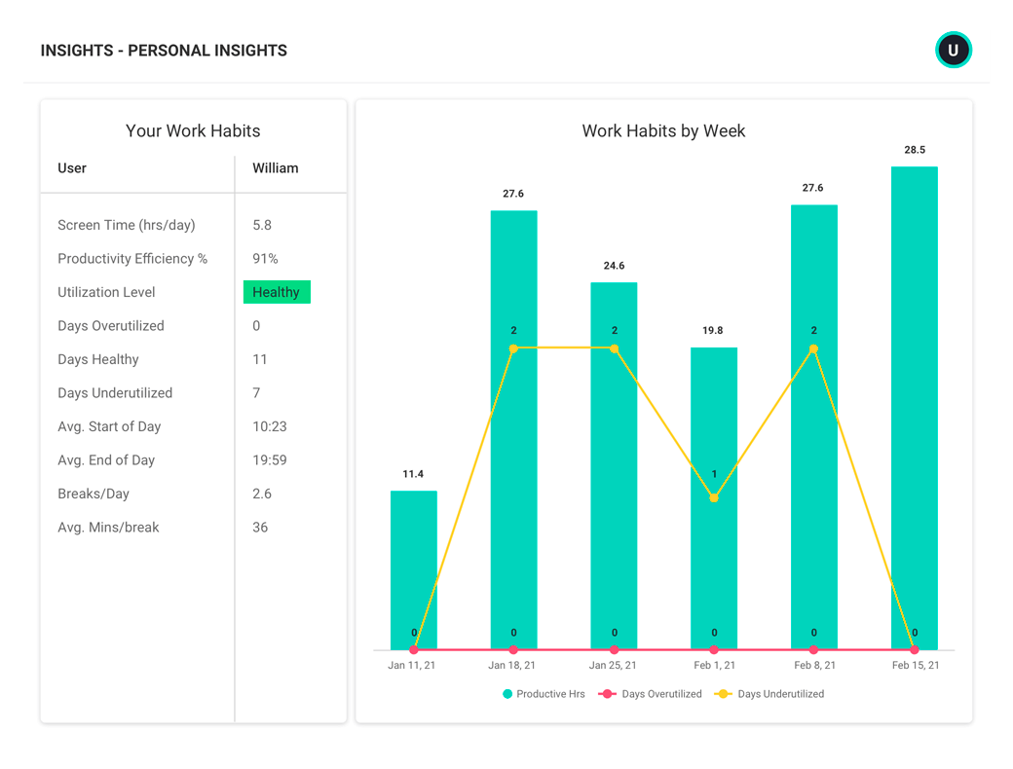This screenshot has width=1013, height=769.
Task: Click the Avg. Start of Day label
Action: point(109,426)
